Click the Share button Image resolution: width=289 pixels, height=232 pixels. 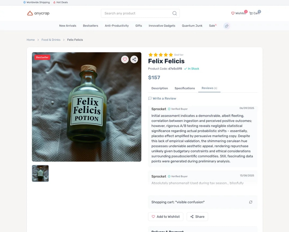click(197, 217)
